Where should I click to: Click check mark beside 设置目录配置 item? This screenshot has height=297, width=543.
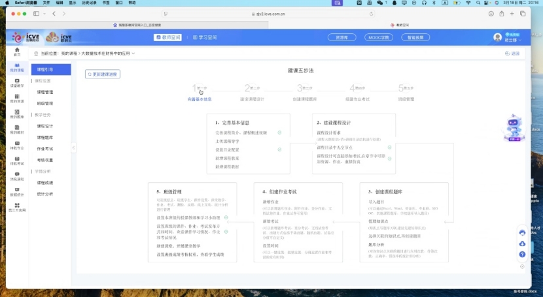tap(279, 149)
